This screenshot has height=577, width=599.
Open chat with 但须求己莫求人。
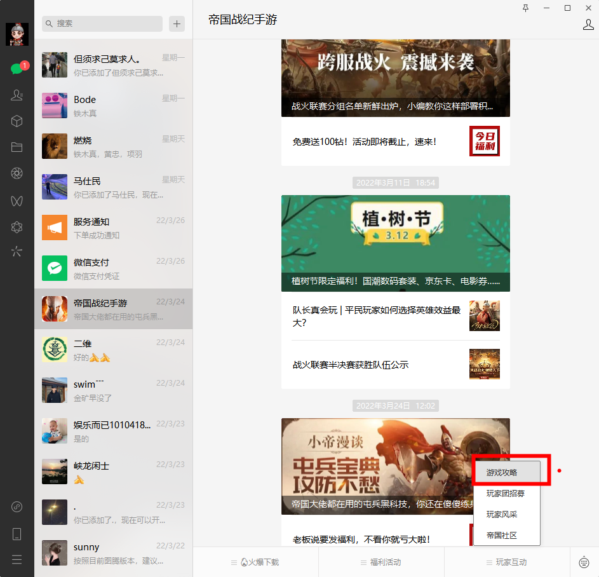[114, 65]
